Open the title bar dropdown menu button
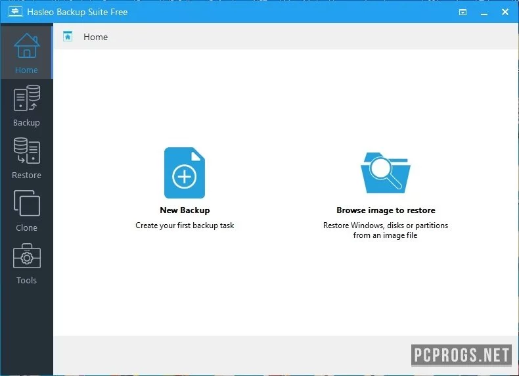 (463, 12)
